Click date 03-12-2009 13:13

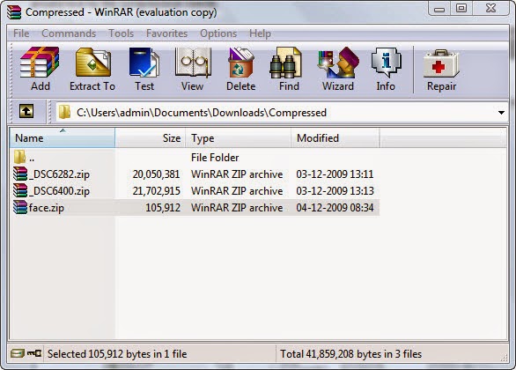tap(335, 191)
